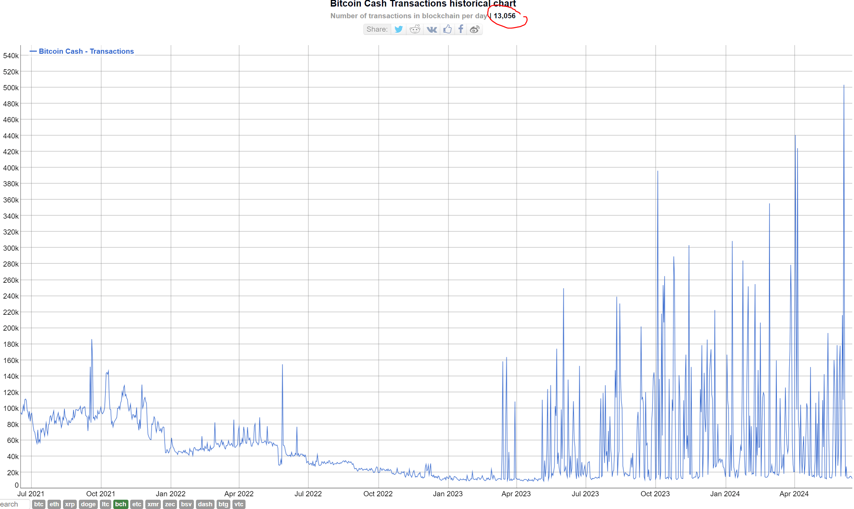Screen dimensions: 854x509
Task: Select the xmr coin button
Action: [x=153, y=504]
